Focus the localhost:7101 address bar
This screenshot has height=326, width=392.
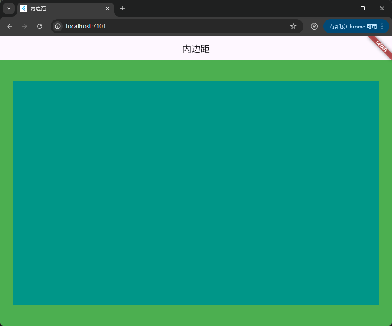[167, 26]
